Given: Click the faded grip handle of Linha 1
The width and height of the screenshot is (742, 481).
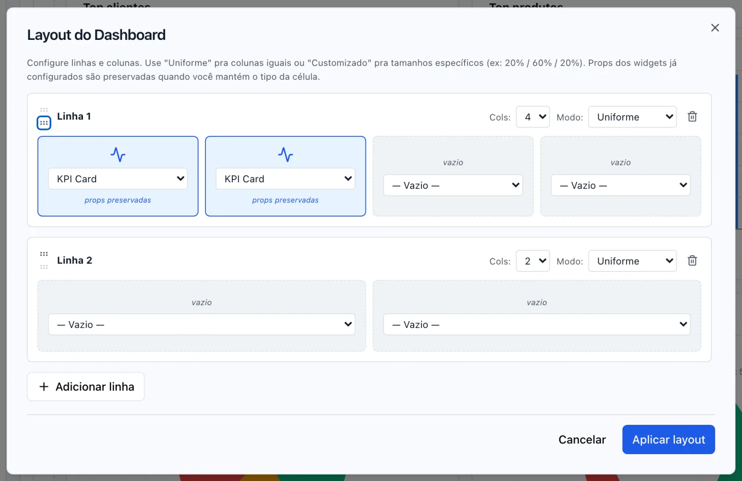Looking at the screenshot, I should [x=44, y=110].
